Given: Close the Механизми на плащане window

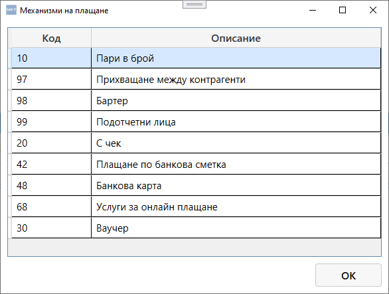Looking at the screenshot, I should 373,10.
